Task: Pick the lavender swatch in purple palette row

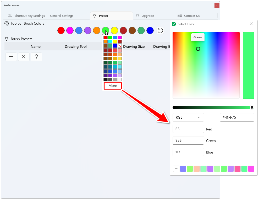Action: 120,75
